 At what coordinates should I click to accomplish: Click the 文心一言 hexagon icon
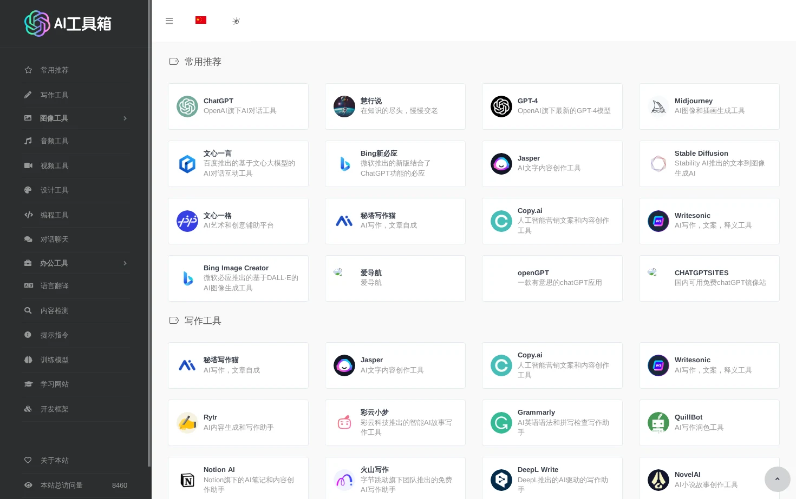tap(187, 164)
